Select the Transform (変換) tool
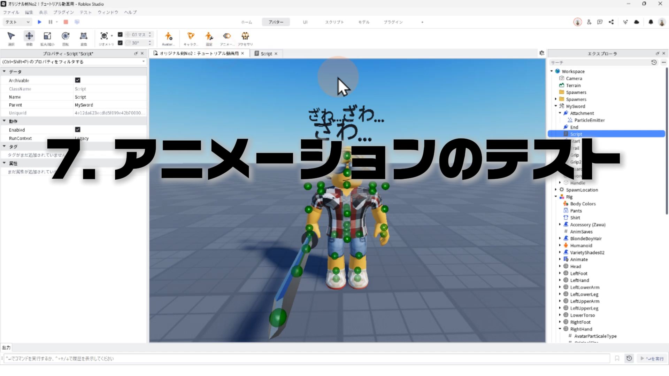This screenshot has height=376, width=669. [84, 36]
